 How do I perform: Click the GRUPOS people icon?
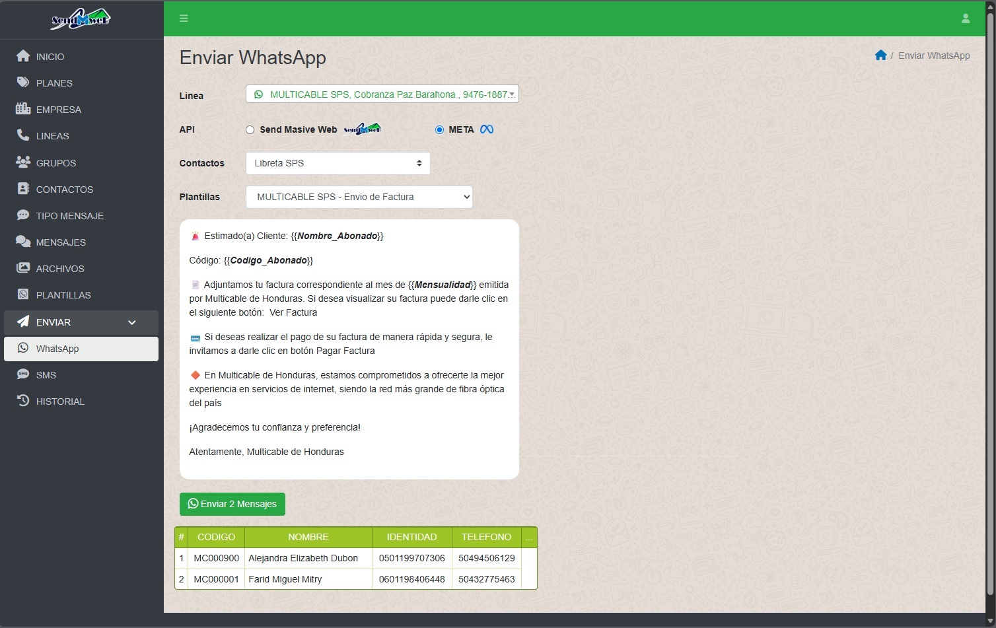click(23, 162)
